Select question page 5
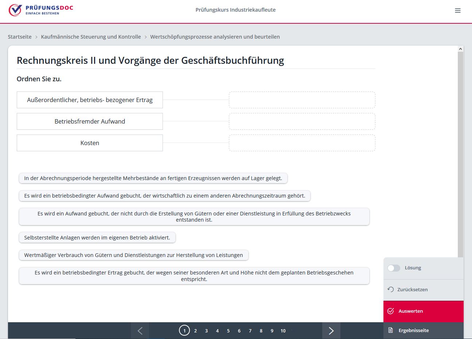Image resolution: width=472 pixels, height=339 pixels. [x=228, y=331]
